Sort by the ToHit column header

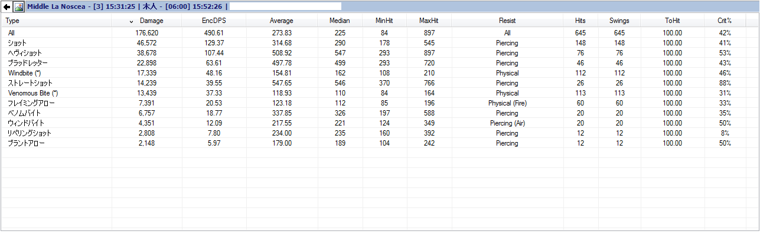click(x=673, y=21)
